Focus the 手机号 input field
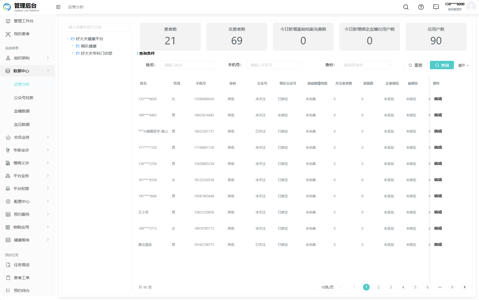 click(274, 65)
